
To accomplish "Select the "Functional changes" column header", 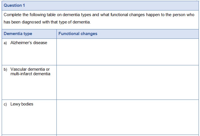I will pos(78,34).
